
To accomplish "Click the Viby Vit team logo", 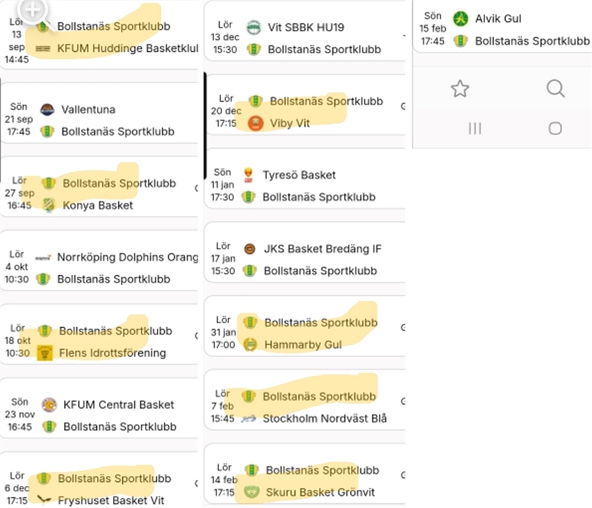I will [256, 123].
